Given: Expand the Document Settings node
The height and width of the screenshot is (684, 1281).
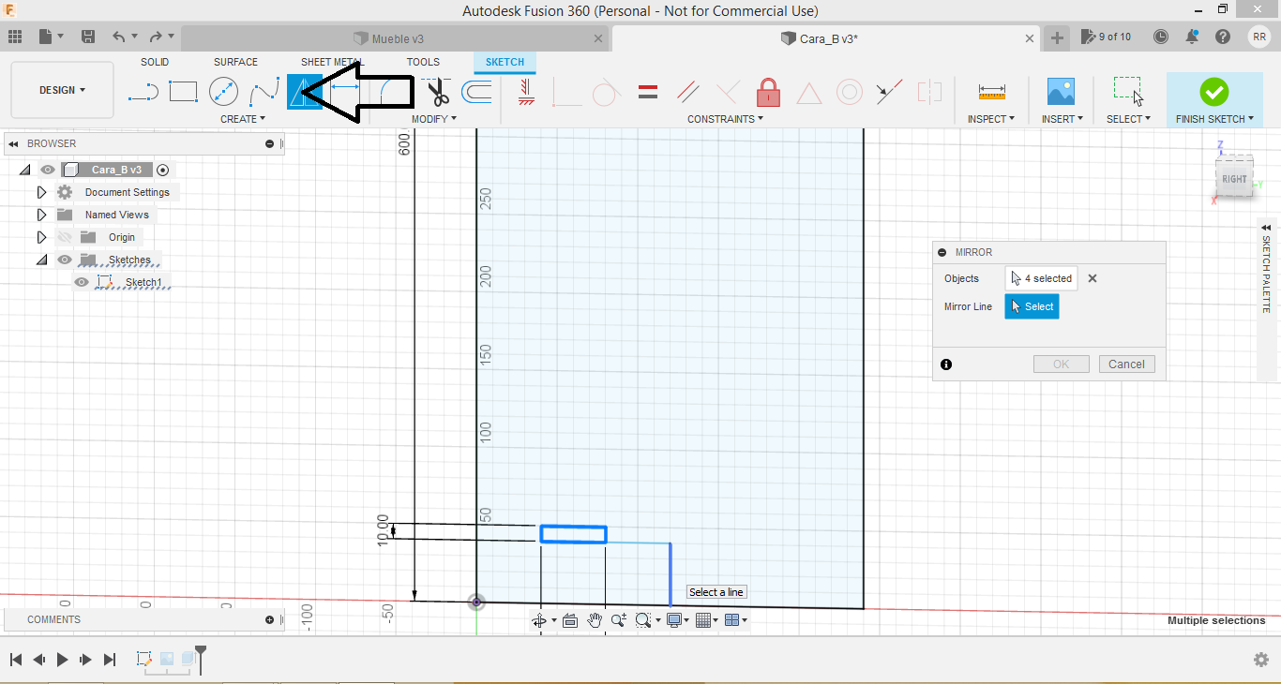Looking at the screenshot, I should (41, 192).
